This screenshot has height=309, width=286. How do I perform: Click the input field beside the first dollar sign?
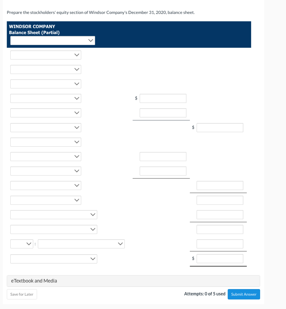(163, 98)
